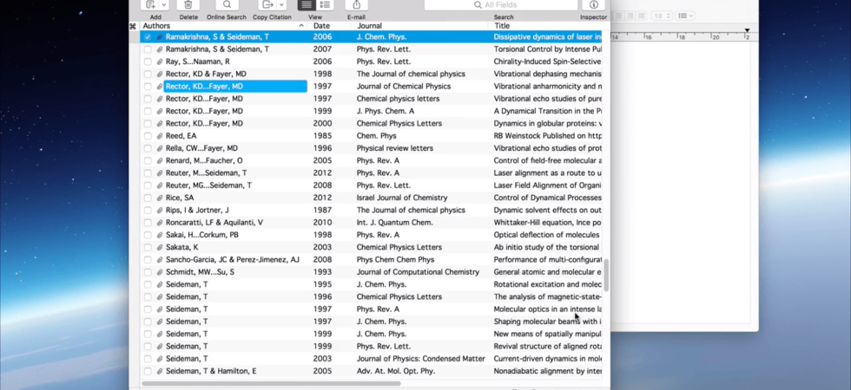Uncheck the Ramakrishna 2006 J. Chem. Phys. checkbox

coord(148,36)
